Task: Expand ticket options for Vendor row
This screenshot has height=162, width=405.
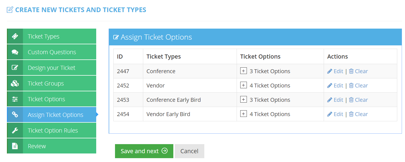Action: click(243, 85)
